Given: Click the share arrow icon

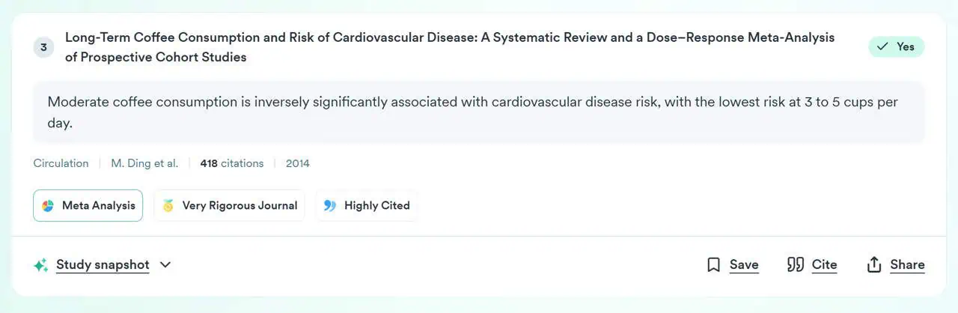Looking at the screenshot, I should 874,265.
